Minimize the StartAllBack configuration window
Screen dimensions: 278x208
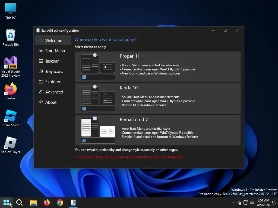[213, 30]
